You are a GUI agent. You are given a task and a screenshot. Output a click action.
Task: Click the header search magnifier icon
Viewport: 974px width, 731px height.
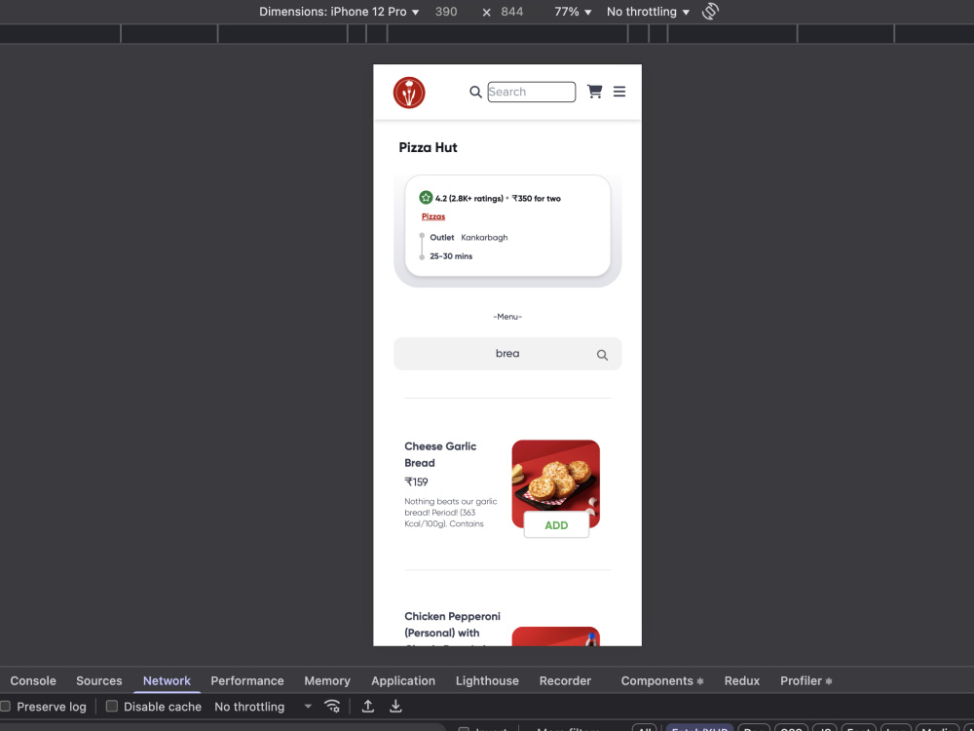tap(475, 92)
